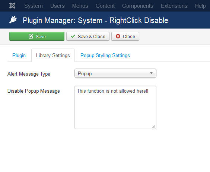Click the Save & Close button
Image resolution: width=210 pixels, height=172 pixels.
click(88, 36)
